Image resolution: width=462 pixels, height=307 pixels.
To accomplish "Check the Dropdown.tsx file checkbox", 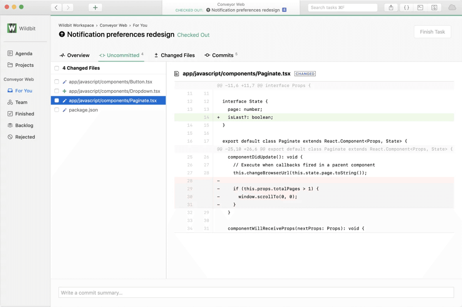I will [x=57, y=91].
